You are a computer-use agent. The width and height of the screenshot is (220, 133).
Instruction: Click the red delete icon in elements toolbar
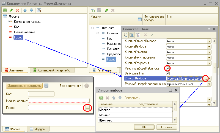(17, 10)
